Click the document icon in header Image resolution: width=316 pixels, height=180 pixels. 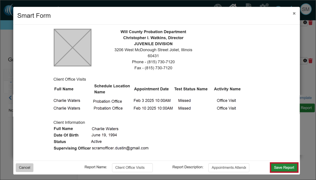pyautogui.click(x=248, y=7)
